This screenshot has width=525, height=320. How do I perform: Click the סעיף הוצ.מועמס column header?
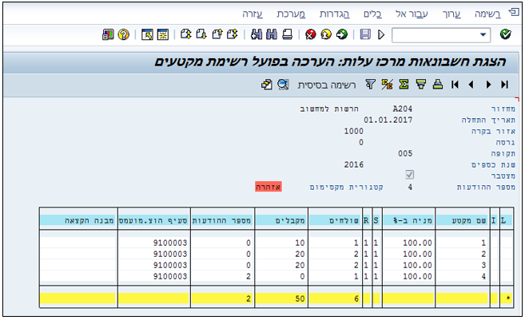154,220
